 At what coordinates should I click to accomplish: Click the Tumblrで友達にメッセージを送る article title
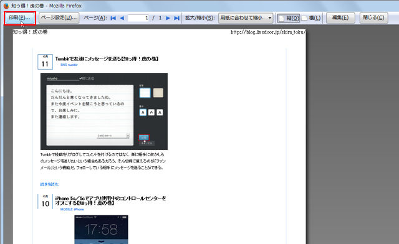click(x=107, y=59)
